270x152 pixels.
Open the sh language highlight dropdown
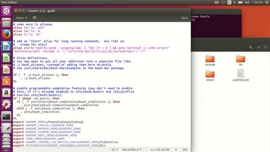pyautogui.click(x=115, y=149)
